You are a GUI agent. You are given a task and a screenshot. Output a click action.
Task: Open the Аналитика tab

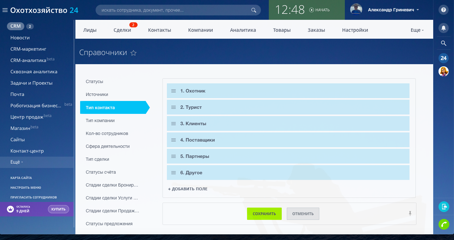tap(243, 30)
